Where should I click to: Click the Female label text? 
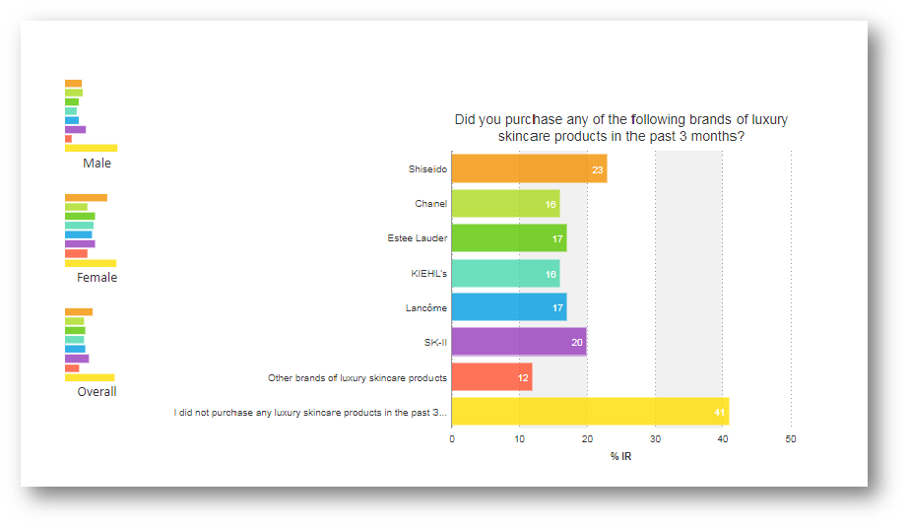(97, 278)
